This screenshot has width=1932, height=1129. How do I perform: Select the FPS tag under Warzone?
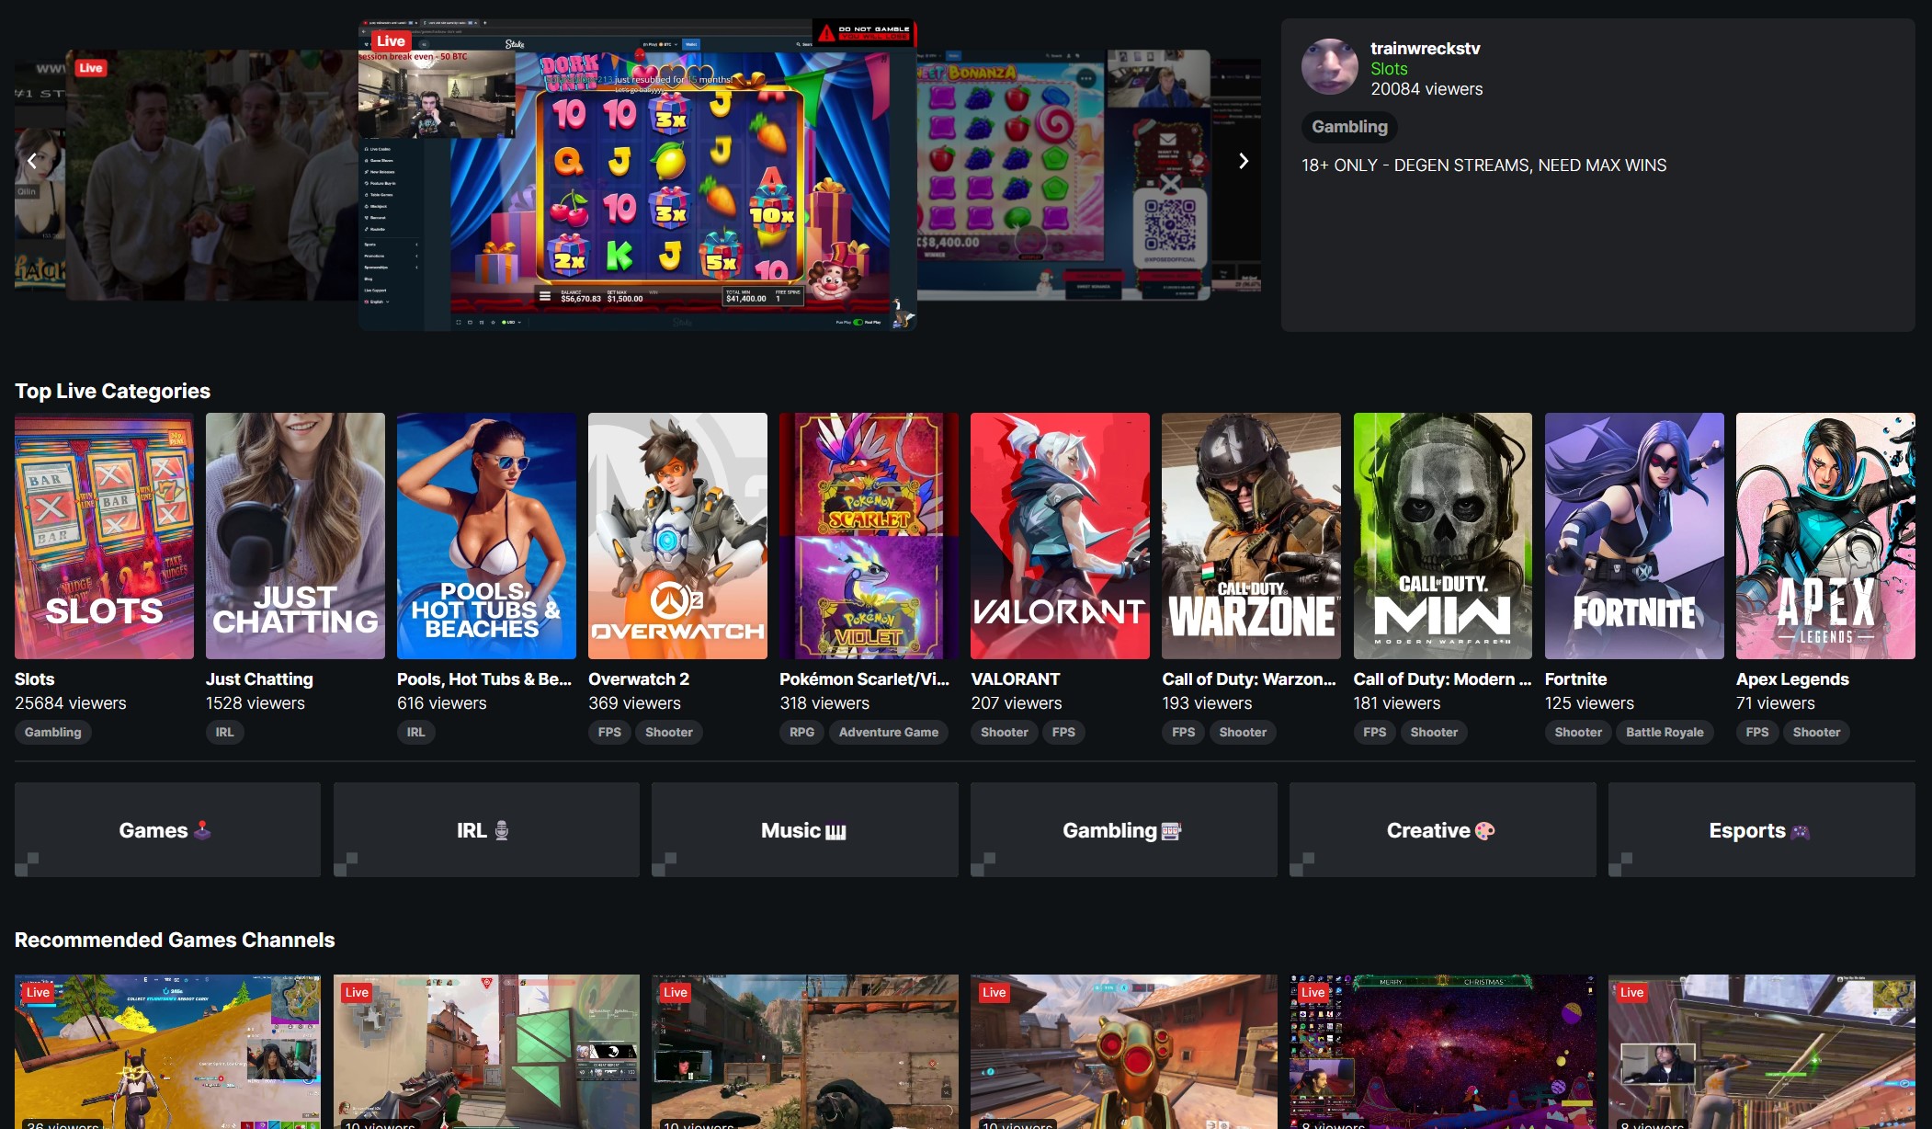pyautogui.click(x=1184, y=733)
